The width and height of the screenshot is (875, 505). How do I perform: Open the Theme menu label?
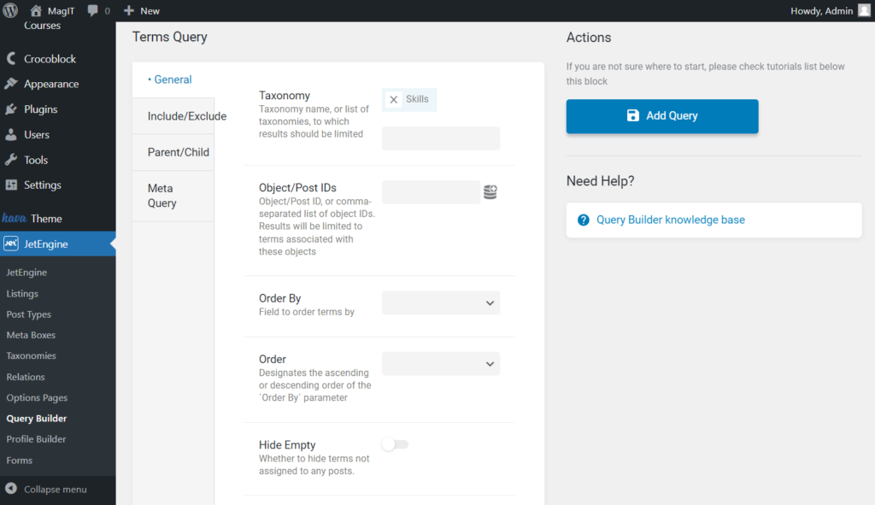[x=46, y=219]
